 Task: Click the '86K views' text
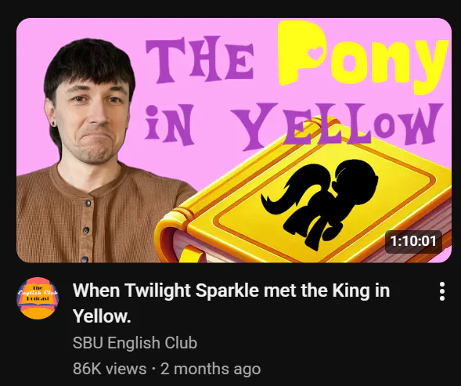point(110,369)
